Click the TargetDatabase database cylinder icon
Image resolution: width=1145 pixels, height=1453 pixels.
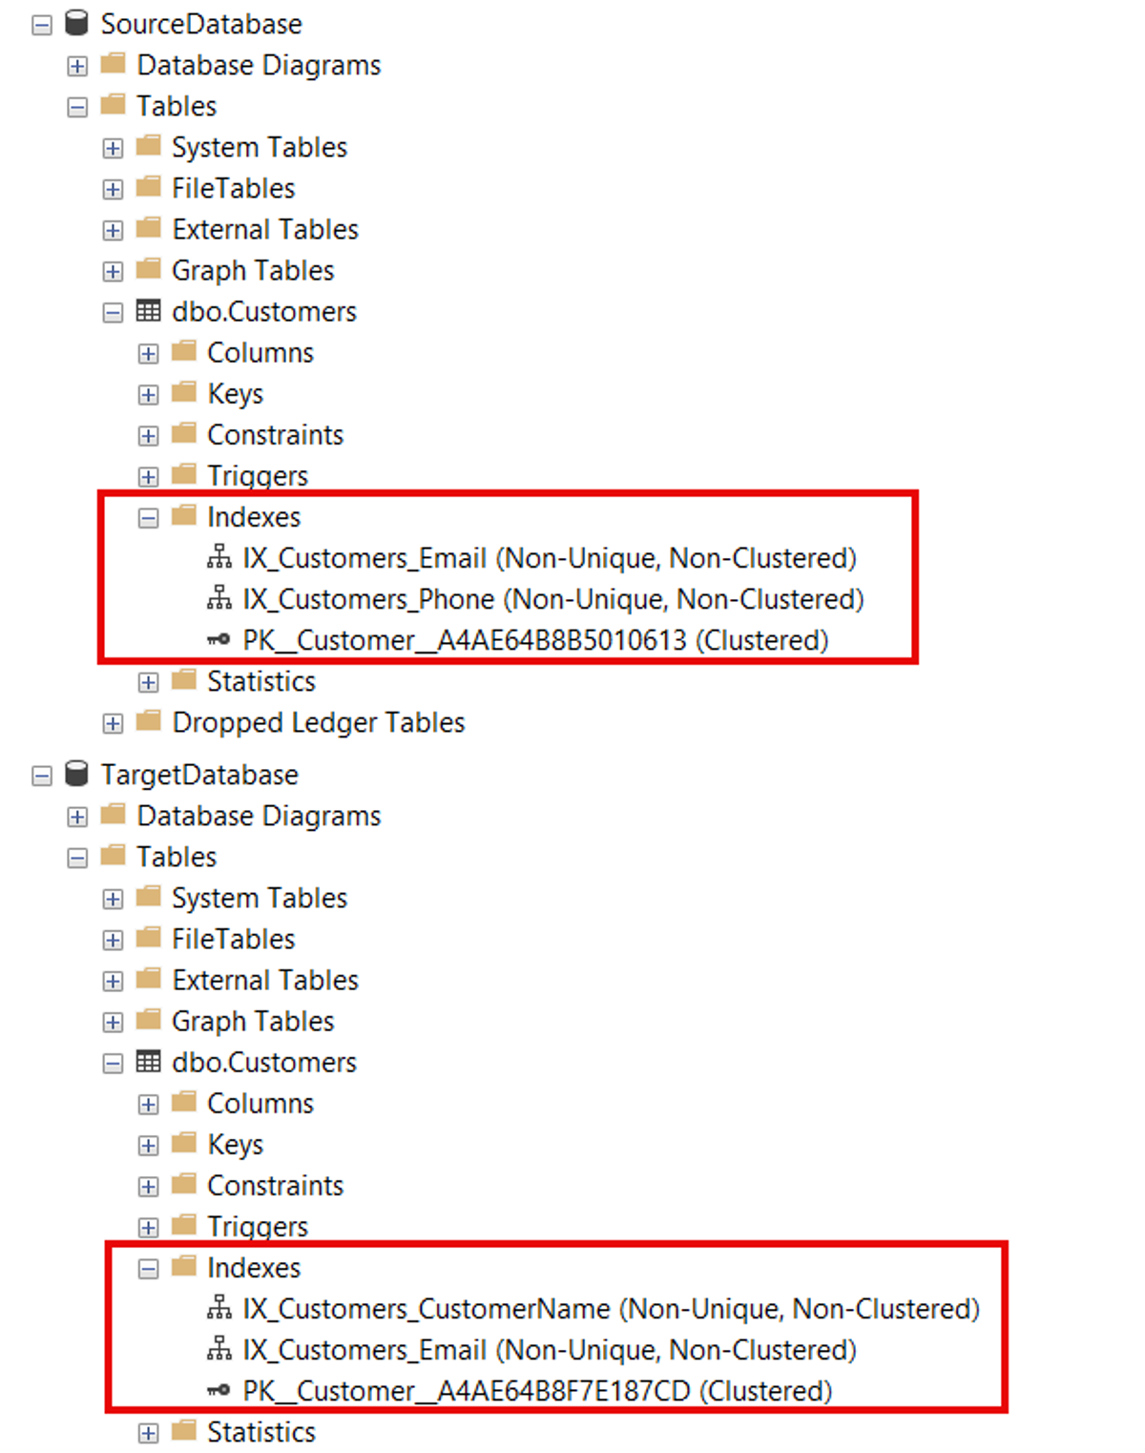coord(76,774)
